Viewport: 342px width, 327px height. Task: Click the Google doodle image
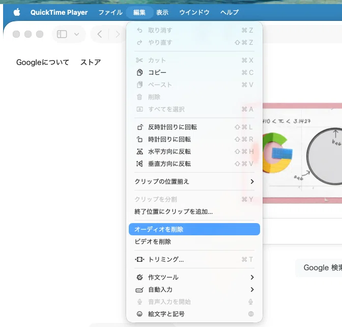pyautogui.click(x=302, y=153)
